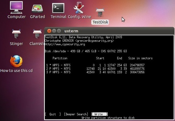Click the 'Size in sectors' column header
This screenshot has height=121, width=175.
pyautogui.click(x=140, y=58)
